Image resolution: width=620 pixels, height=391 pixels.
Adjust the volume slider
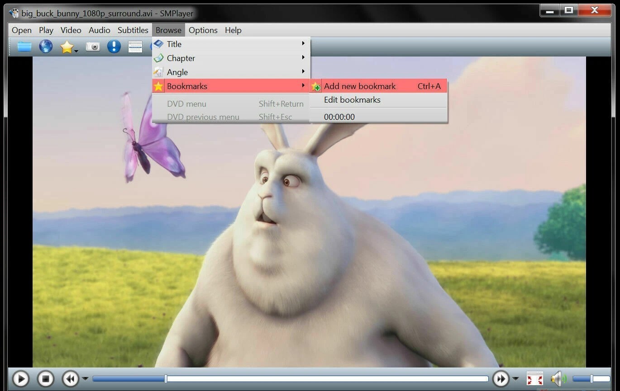pyautogui.click(x=591, y=379)
